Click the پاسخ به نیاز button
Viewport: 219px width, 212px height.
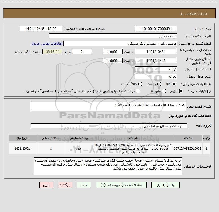(165, 185)
